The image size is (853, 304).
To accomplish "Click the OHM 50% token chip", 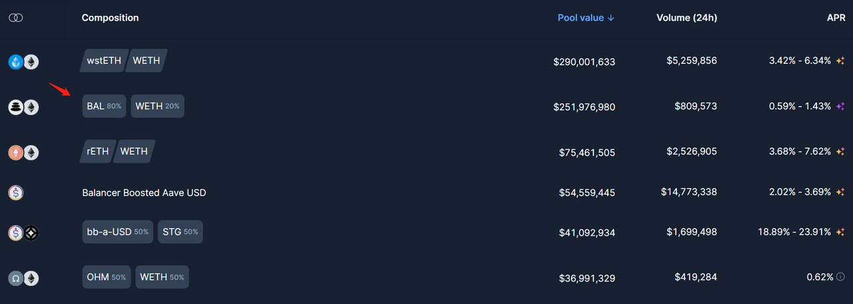I will 106,277.
